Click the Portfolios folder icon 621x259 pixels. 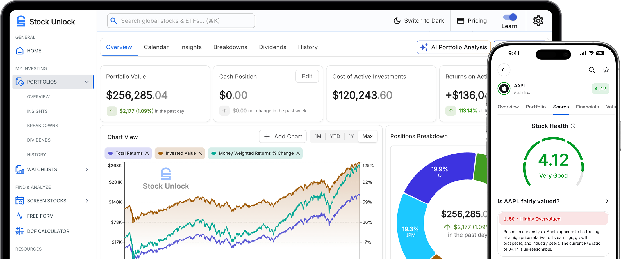pos(20,82)
